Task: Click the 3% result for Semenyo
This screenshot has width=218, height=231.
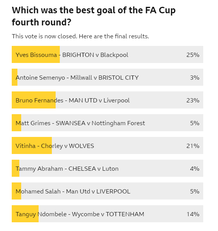Action: (x=195, y=78)
